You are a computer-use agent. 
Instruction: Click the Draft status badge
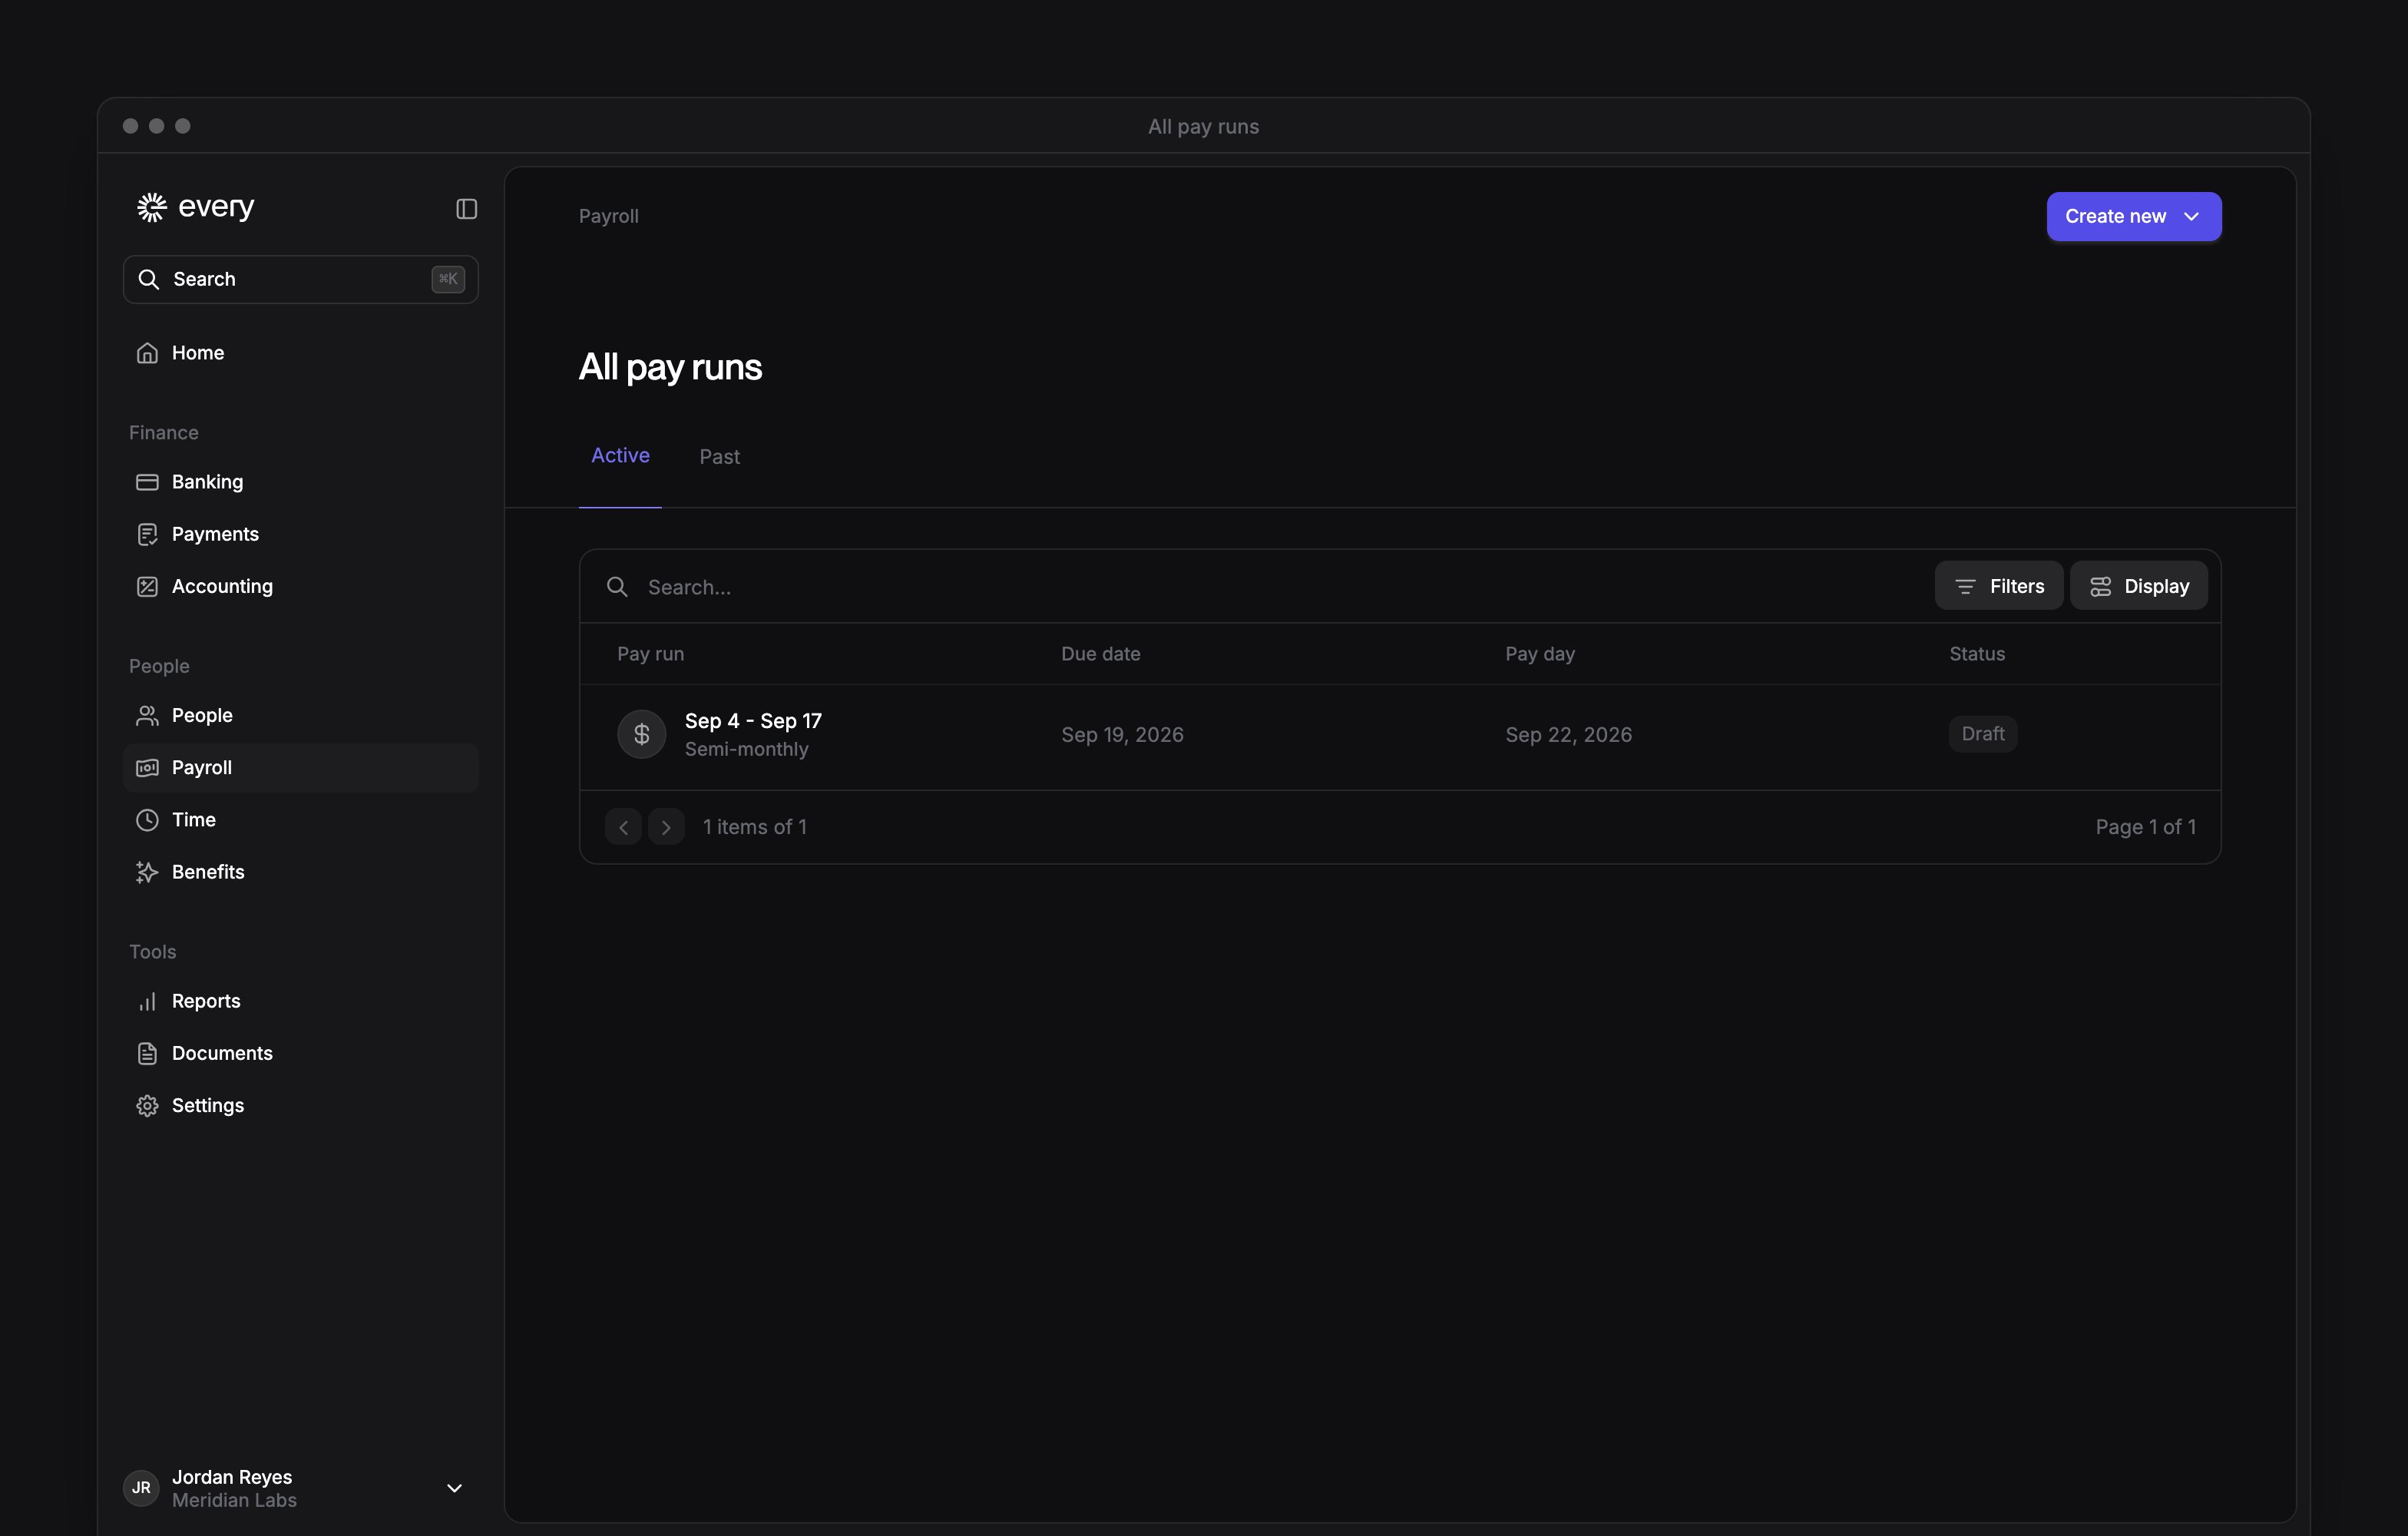click(x=1982, y=734)
